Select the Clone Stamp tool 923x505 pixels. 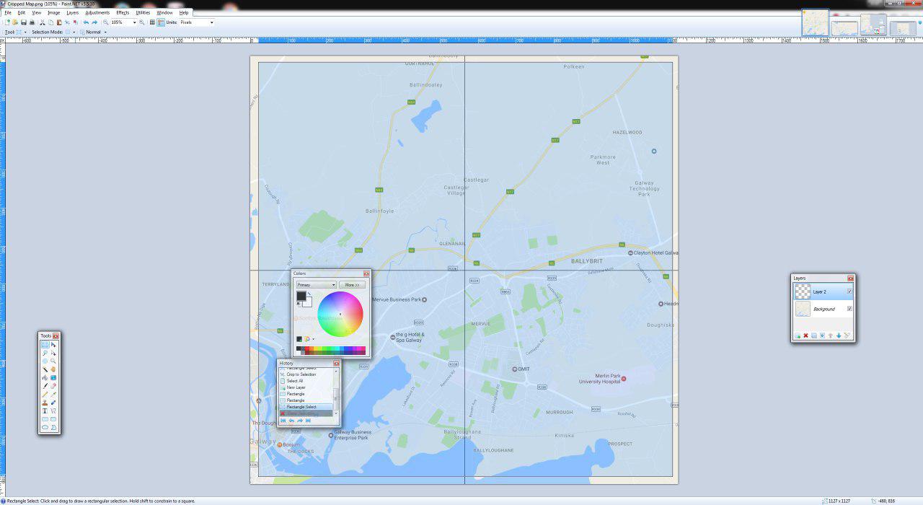45,403
